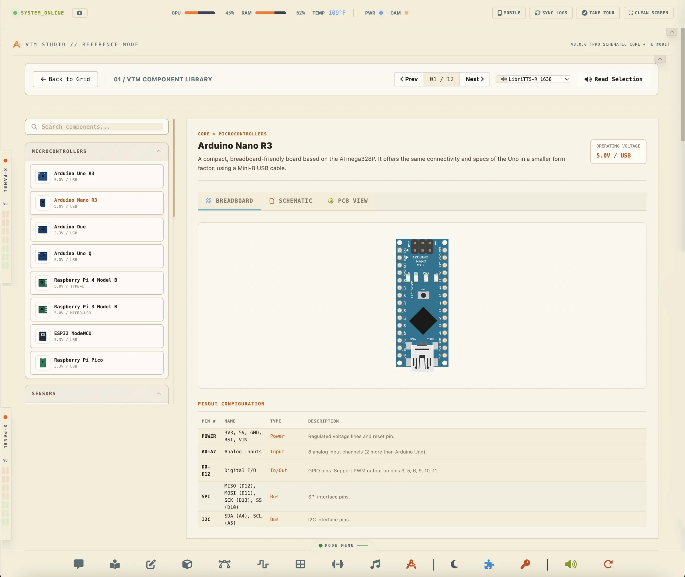This screenshot has width=685, height=577.
Task: Open the key icon in bottom bar
Action: [x=525, y=564]
